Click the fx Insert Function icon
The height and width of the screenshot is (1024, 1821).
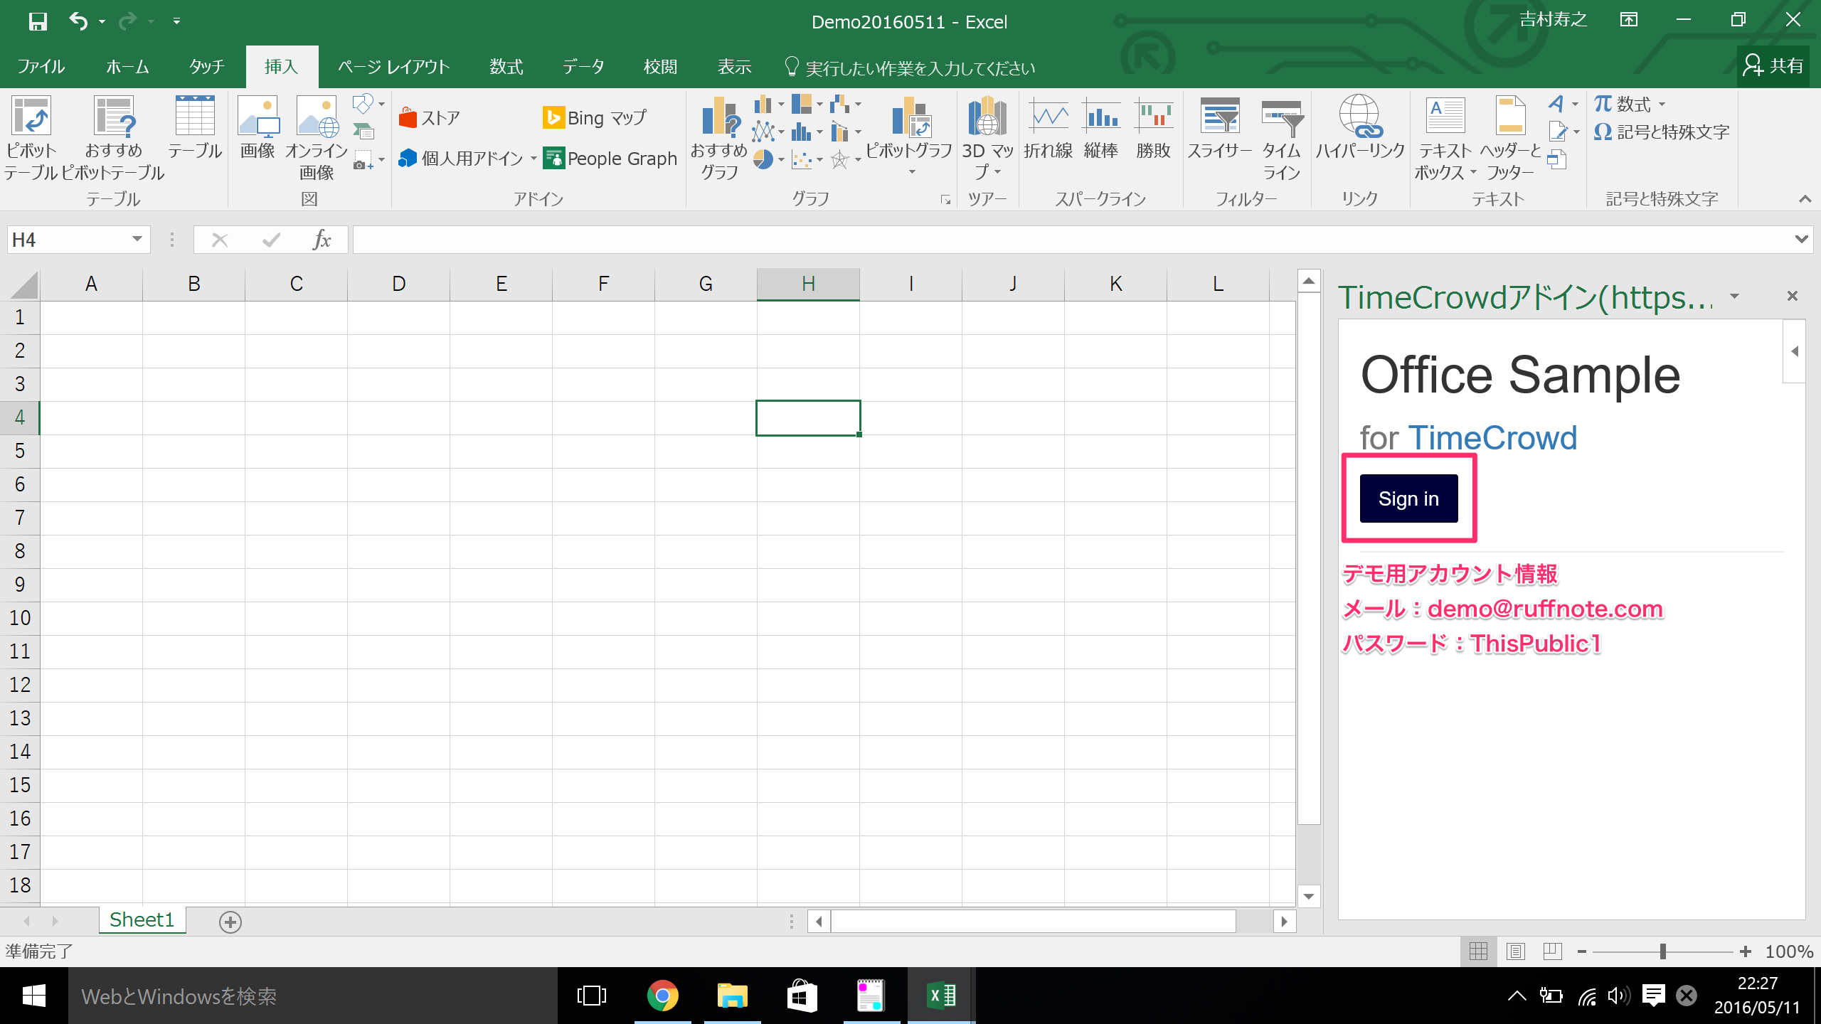click(x=322, y=240)
